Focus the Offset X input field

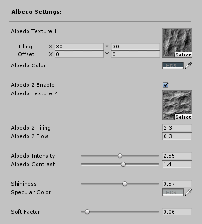click(x=79, y=54)
